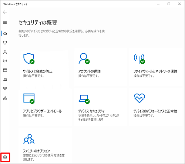The width and height of the screenshot is (185, 164).
Task: Open firewall and network sidebar icon
Action: 5,61
